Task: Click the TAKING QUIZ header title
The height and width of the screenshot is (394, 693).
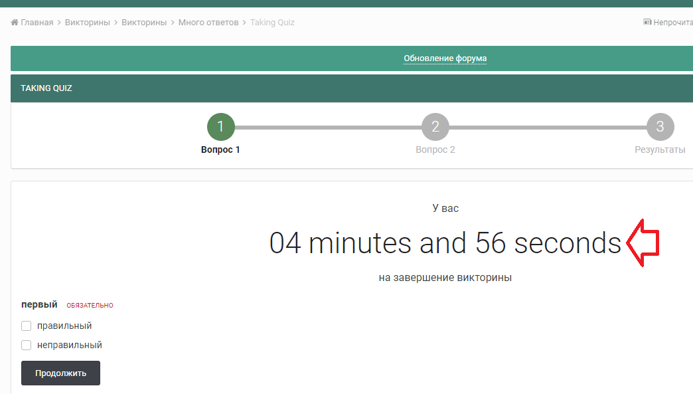Action: coord(46,88)
